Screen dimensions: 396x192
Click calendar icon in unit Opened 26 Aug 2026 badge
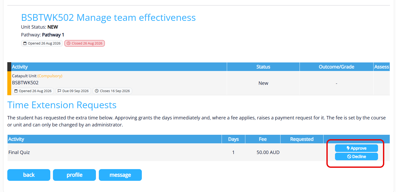tap(25, 43)
